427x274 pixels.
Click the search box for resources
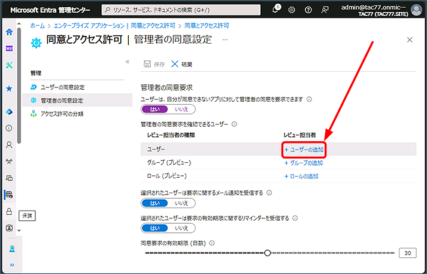181,10
